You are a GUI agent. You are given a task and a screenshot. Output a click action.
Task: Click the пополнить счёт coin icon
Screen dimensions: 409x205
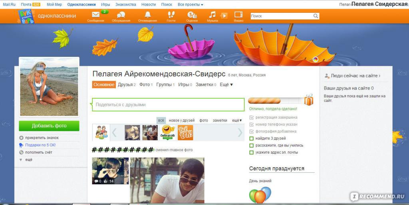(x=22, y=152)
